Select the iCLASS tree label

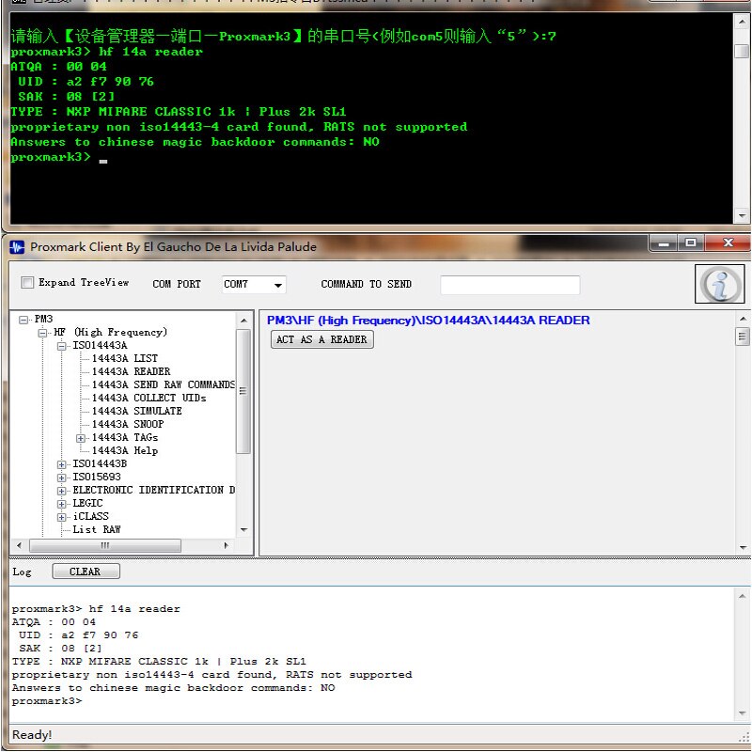pyautogui.click(x=90, y=516)
